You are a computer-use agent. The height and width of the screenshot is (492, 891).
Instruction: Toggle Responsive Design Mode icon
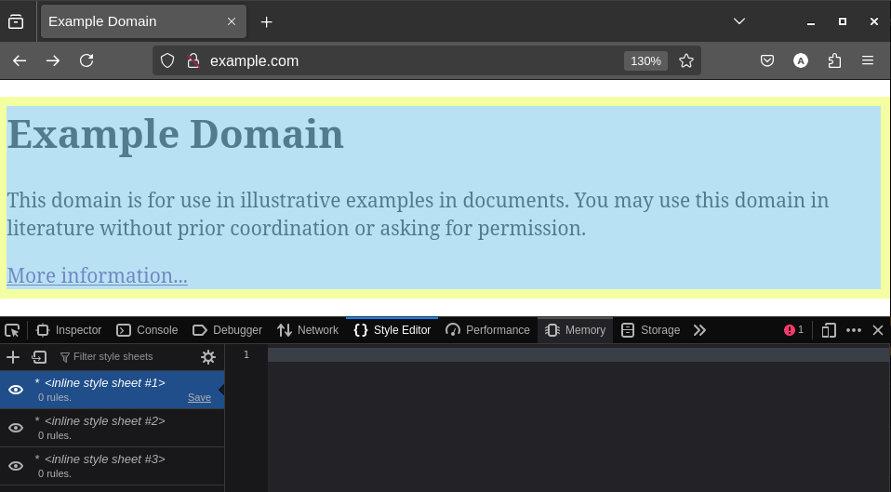coord(829,330)
